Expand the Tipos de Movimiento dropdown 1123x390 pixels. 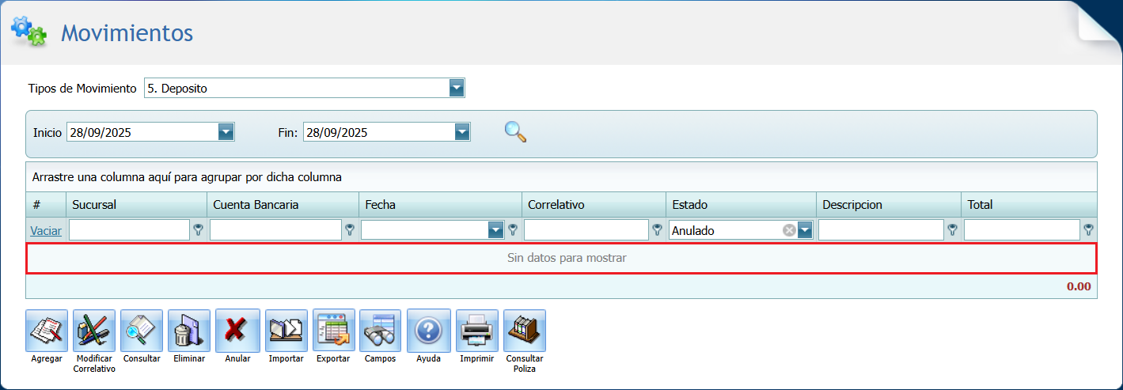pos(457,88)
